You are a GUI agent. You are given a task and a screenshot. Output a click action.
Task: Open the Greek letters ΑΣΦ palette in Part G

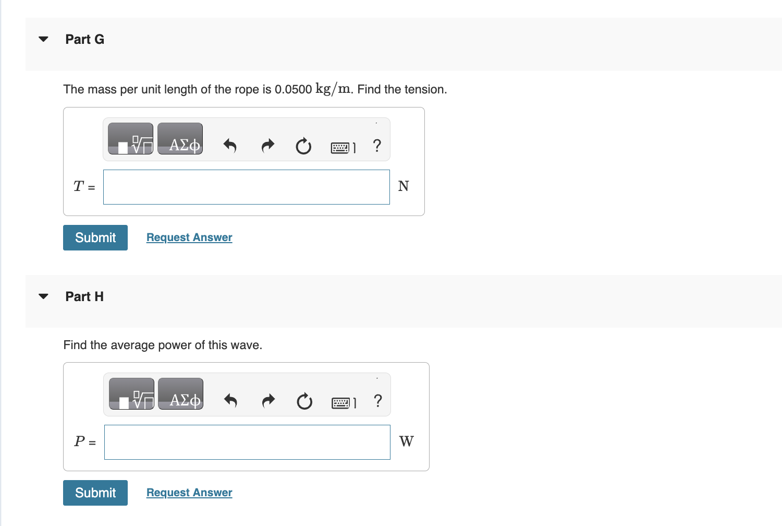click(x=180, y=139)
